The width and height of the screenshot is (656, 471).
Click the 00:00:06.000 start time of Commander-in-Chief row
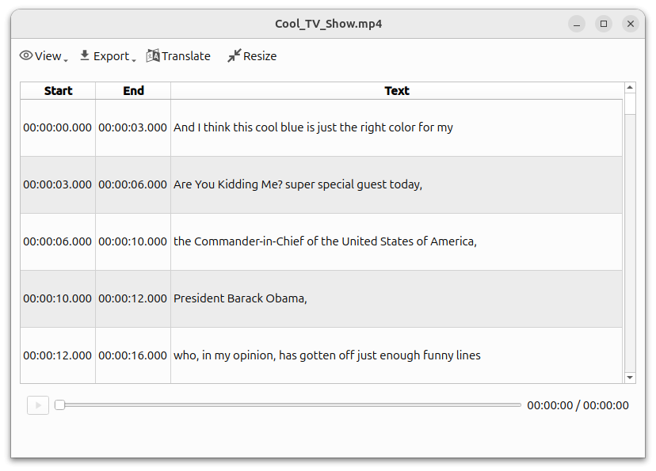(57, 241)
